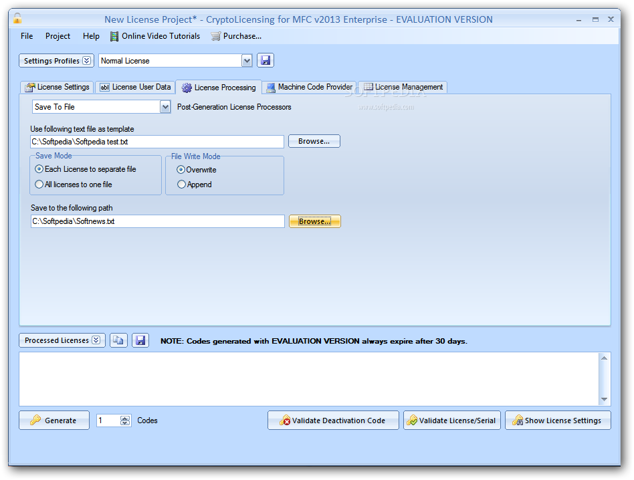Switch to the Machine Code Provider tab
The height and width of the screenshot is (480, 634).
point(310,88)
